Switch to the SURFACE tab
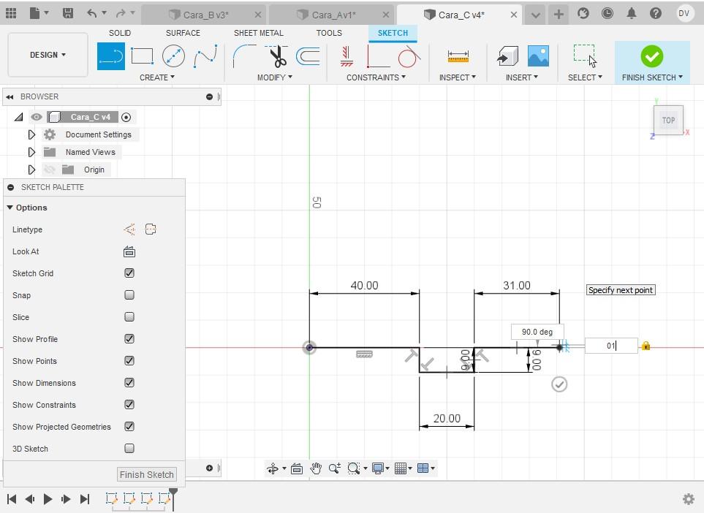Screen dimensions: 704x513 click(x=183, y=33)
